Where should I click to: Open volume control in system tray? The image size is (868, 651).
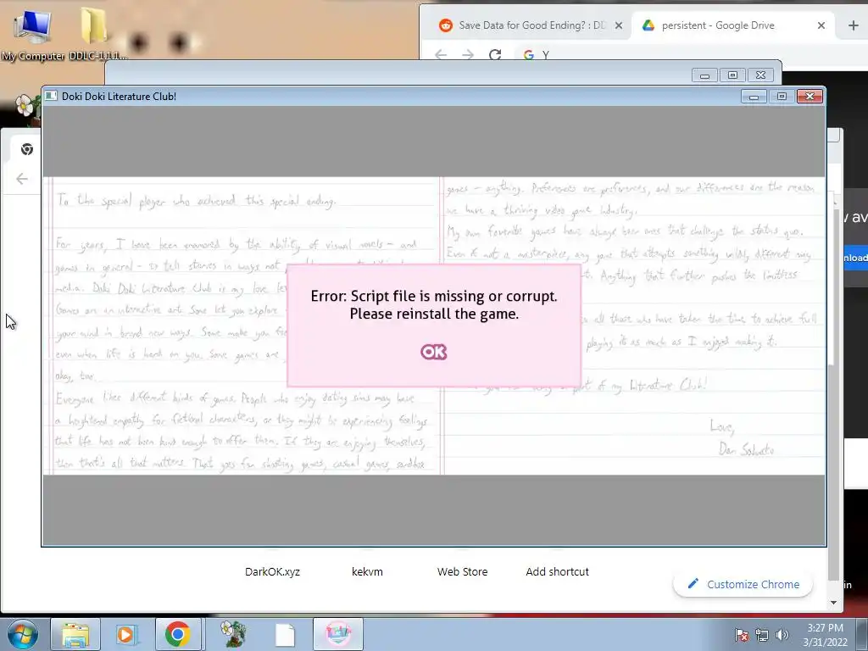(782, 635)
